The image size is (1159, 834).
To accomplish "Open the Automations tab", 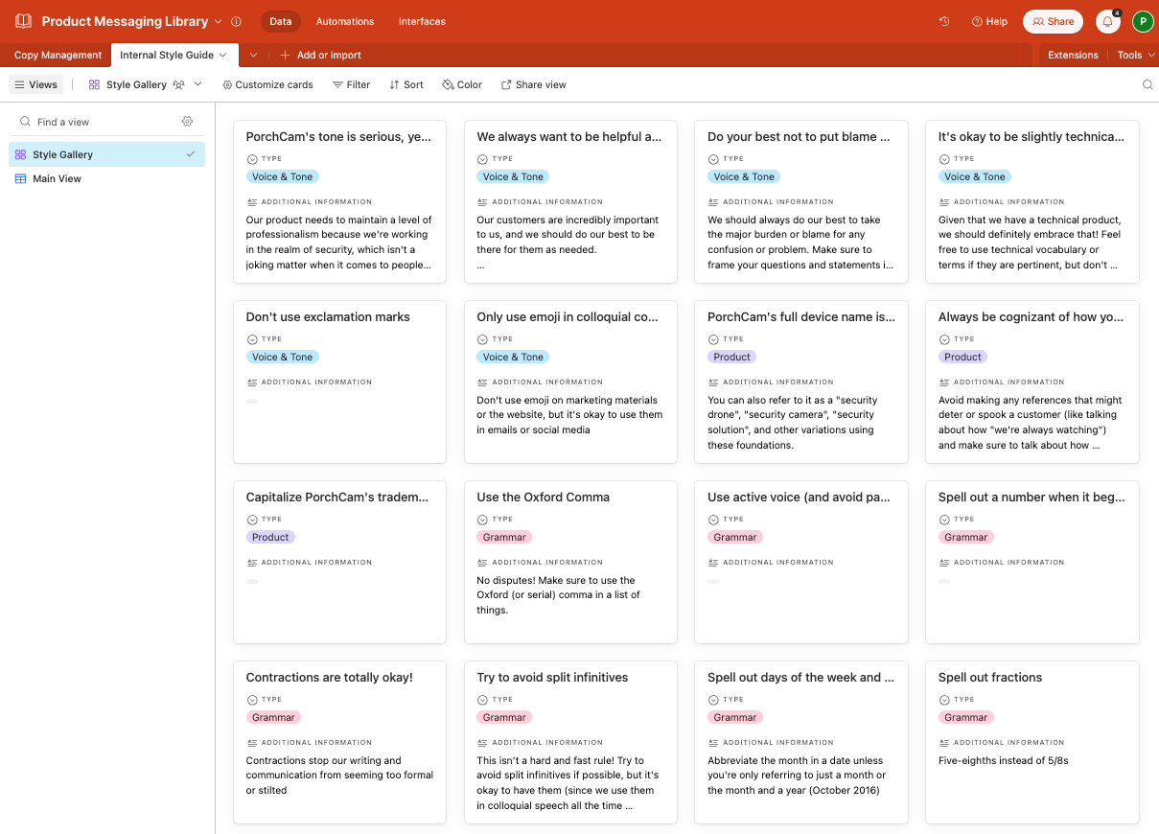I will 345,21.
